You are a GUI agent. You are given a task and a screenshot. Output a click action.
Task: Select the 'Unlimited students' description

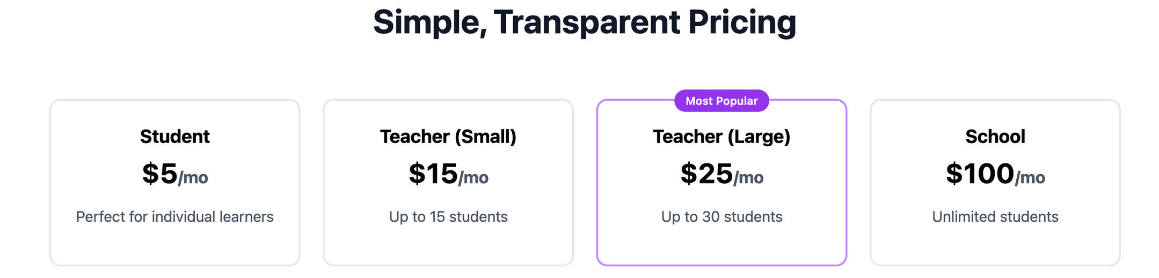coord(995,216)
